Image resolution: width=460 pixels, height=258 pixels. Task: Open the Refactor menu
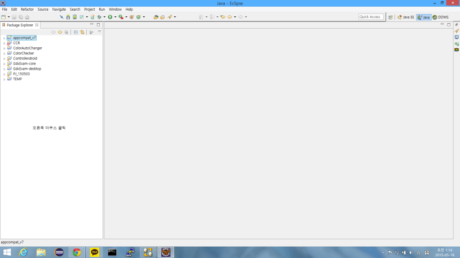coord(27,10)
